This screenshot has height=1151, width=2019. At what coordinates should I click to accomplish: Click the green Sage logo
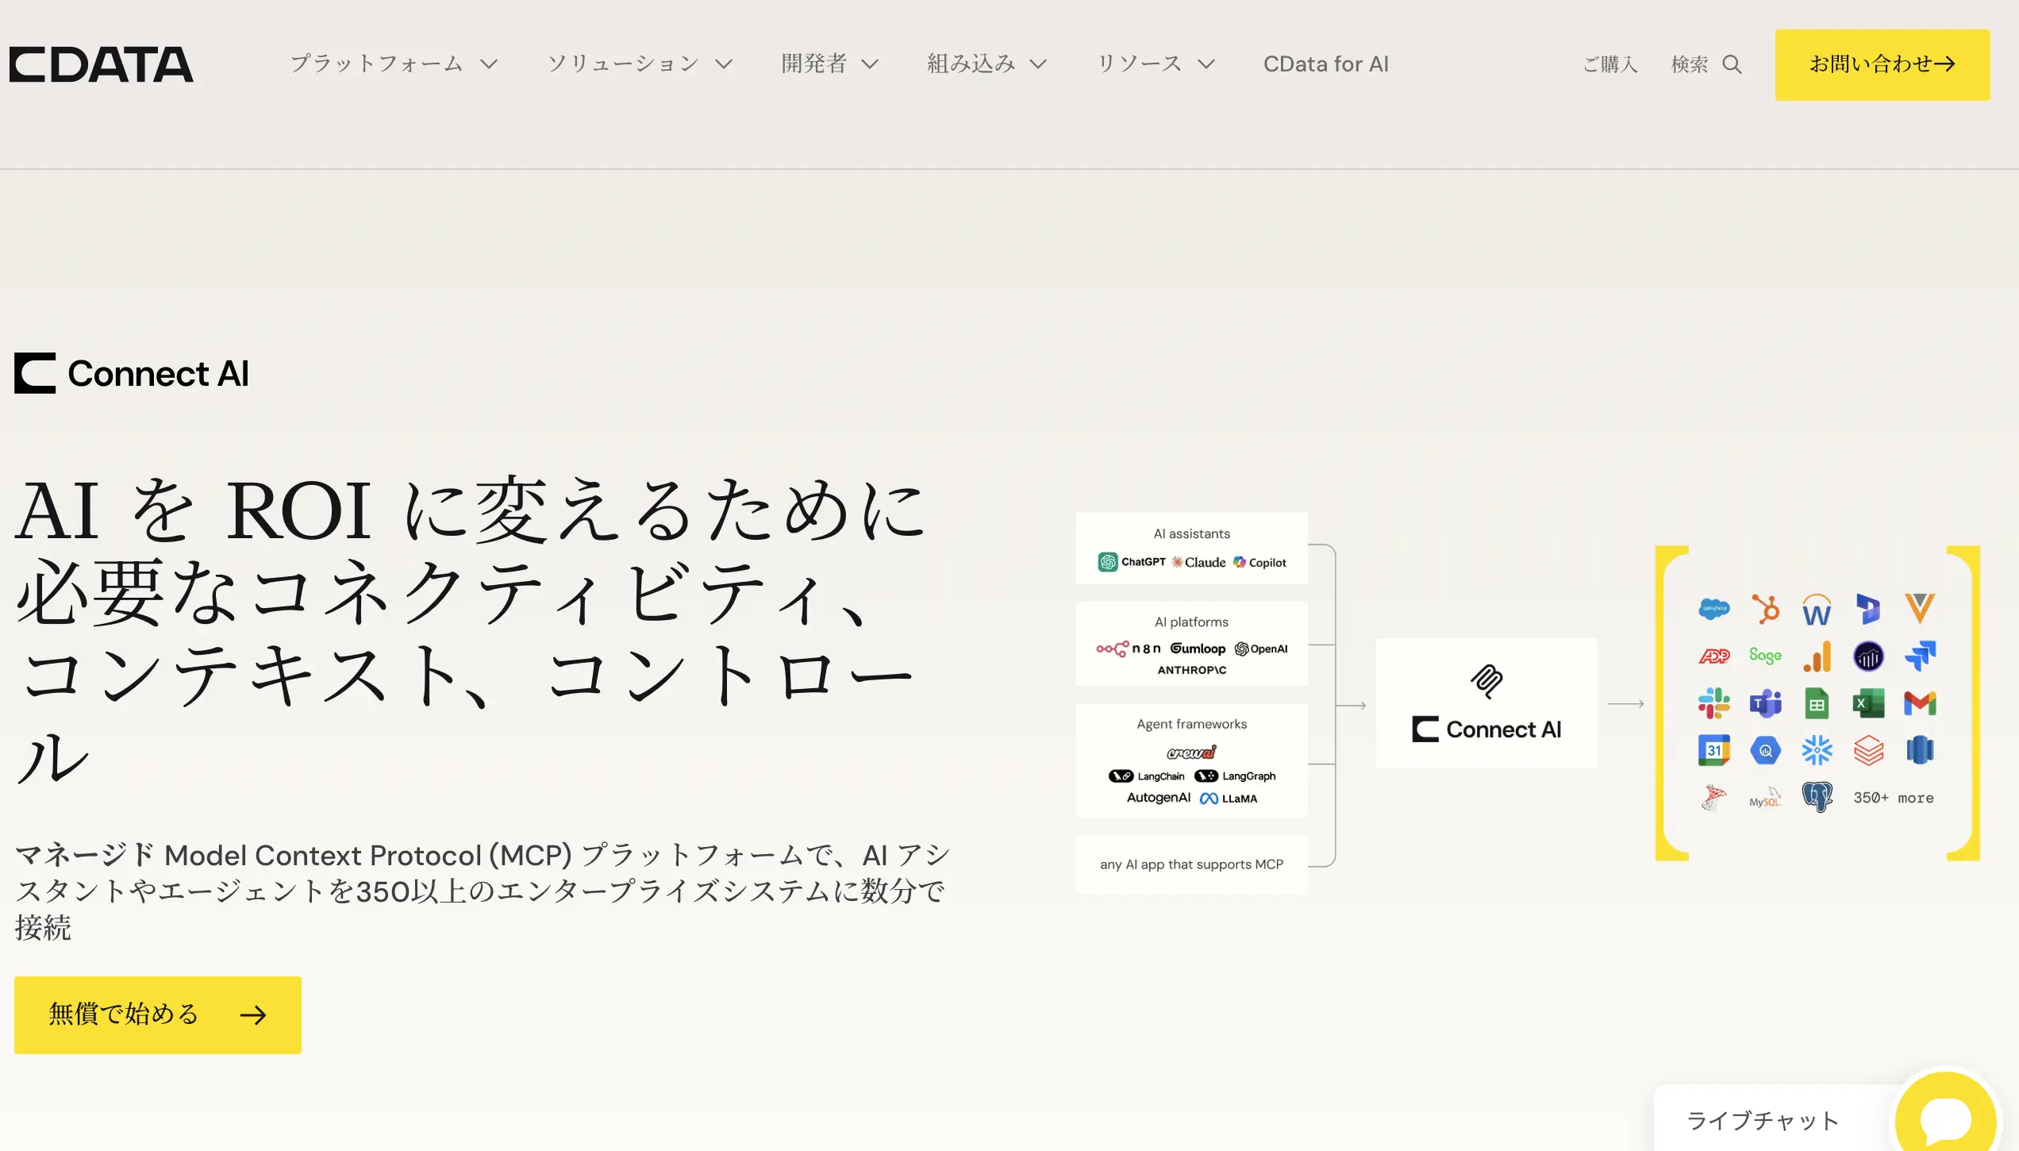(1765, 656)
